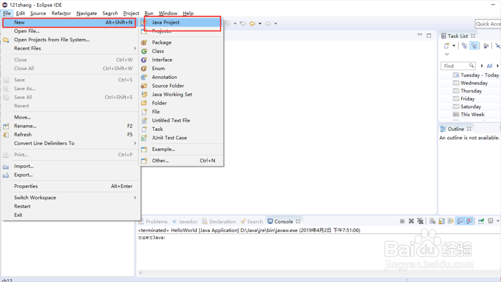Click the Focus on Workweek icon in Task List
Screen dimensions: 501x282
[486, 46]
